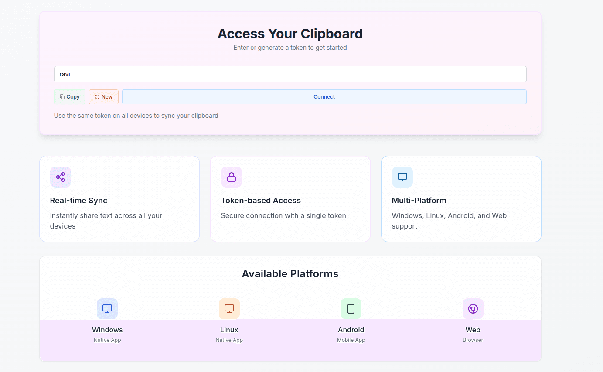Click the copy icon inside the Copy button

pos(62,97)
